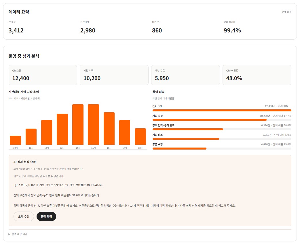Screen dimensions: 300x244
Task: Click the funnel text 6,324건 · 단계 이탈 38.0%
Action: point(276,125)
